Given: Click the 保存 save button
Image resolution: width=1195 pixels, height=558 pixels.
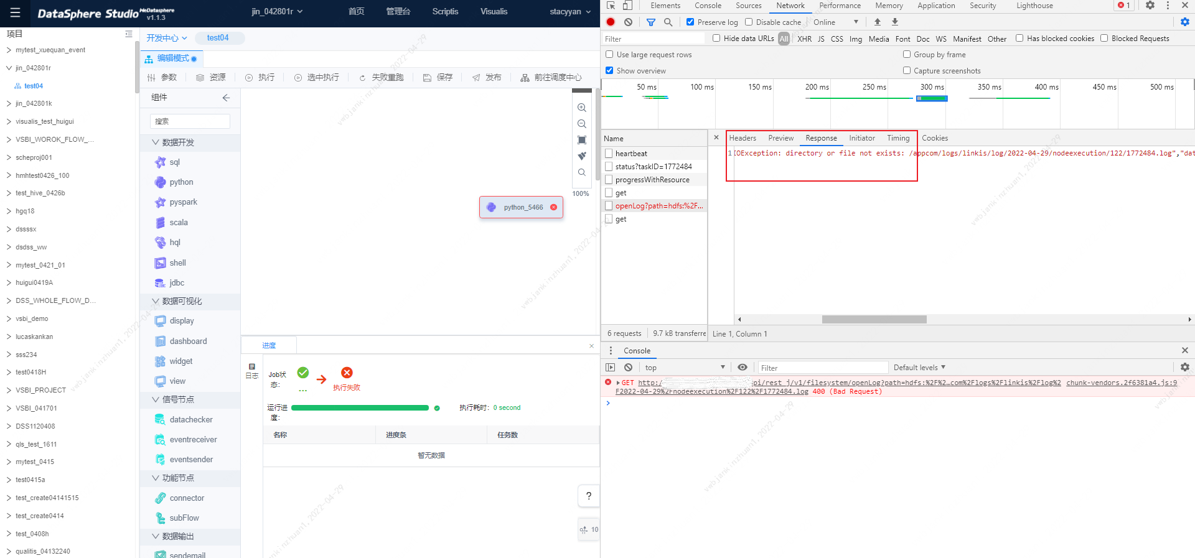Looking at the screenshot, I should 438,78.
